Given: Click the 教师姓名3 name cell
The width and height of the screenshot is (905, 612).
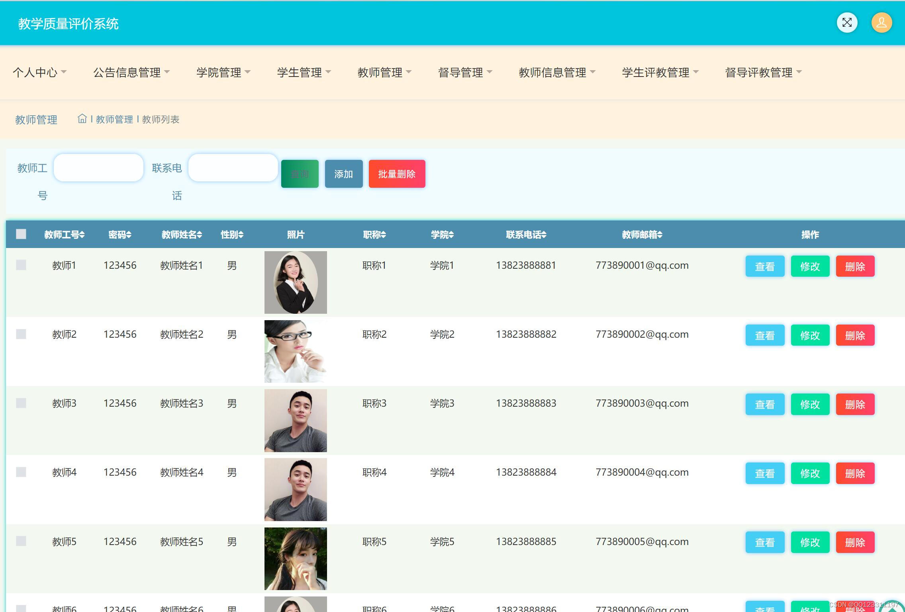Looking at the screenshot, I should [182, 403].
